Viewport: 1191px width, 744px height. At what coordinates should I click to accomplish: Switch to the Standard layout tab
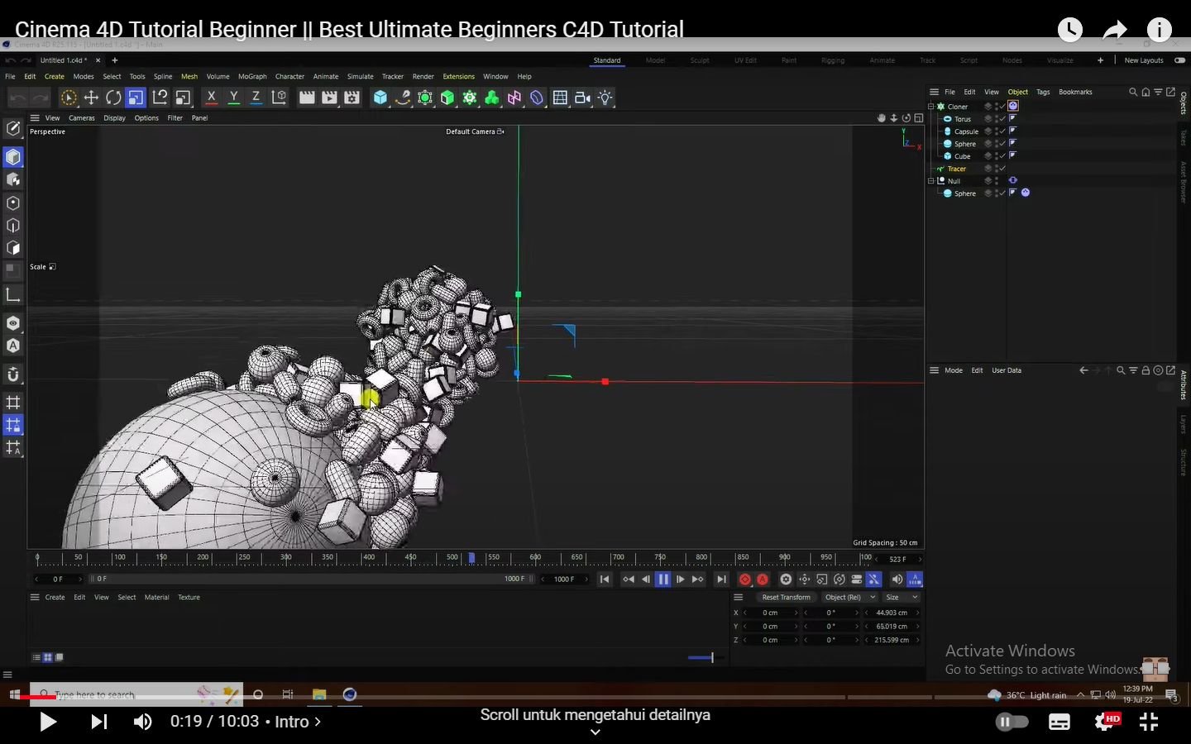(x=607, y=60)
